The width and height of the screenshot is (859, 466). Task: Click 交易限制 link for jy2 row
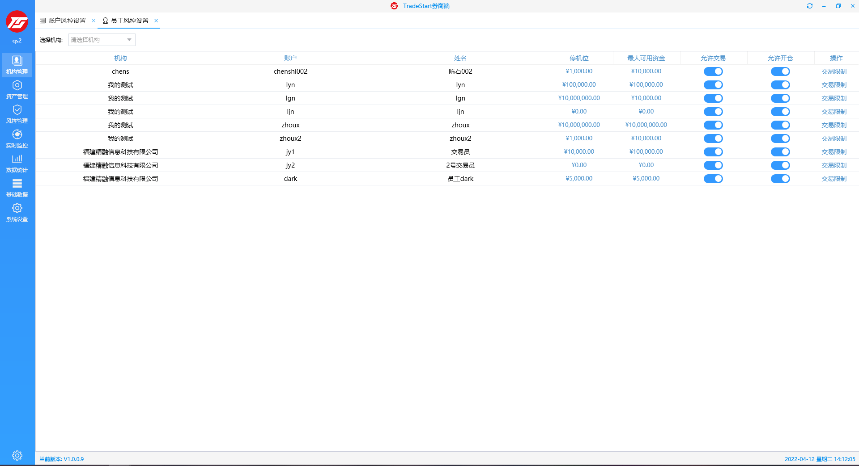coord(834,165)
